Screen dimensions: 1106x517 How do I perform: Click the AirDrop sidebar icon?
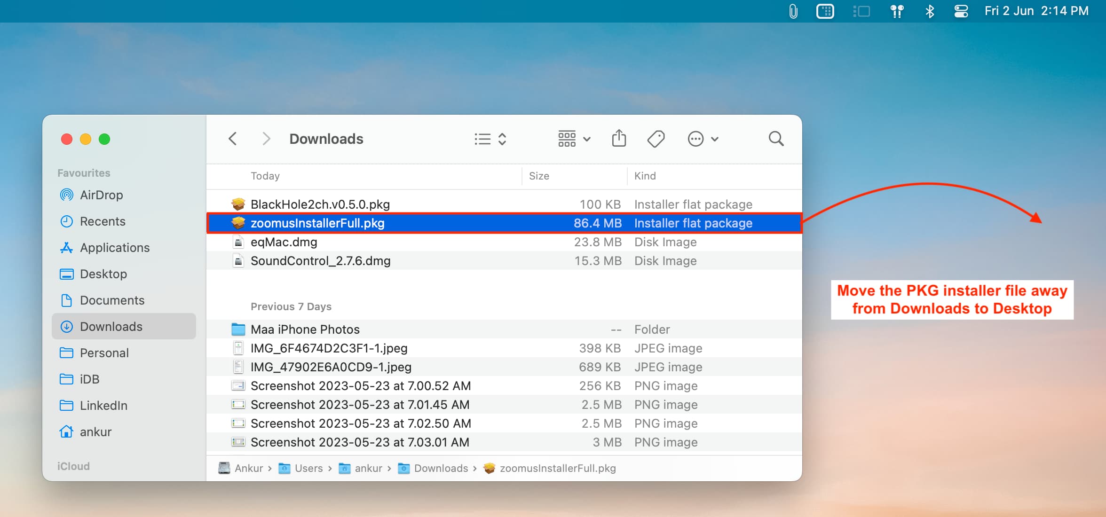click(67, 195)
